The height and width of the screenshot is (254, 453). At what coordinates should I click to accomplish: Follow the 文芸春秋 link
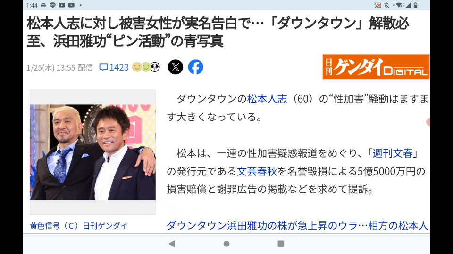pyautogui.click(x=257, y=171)
